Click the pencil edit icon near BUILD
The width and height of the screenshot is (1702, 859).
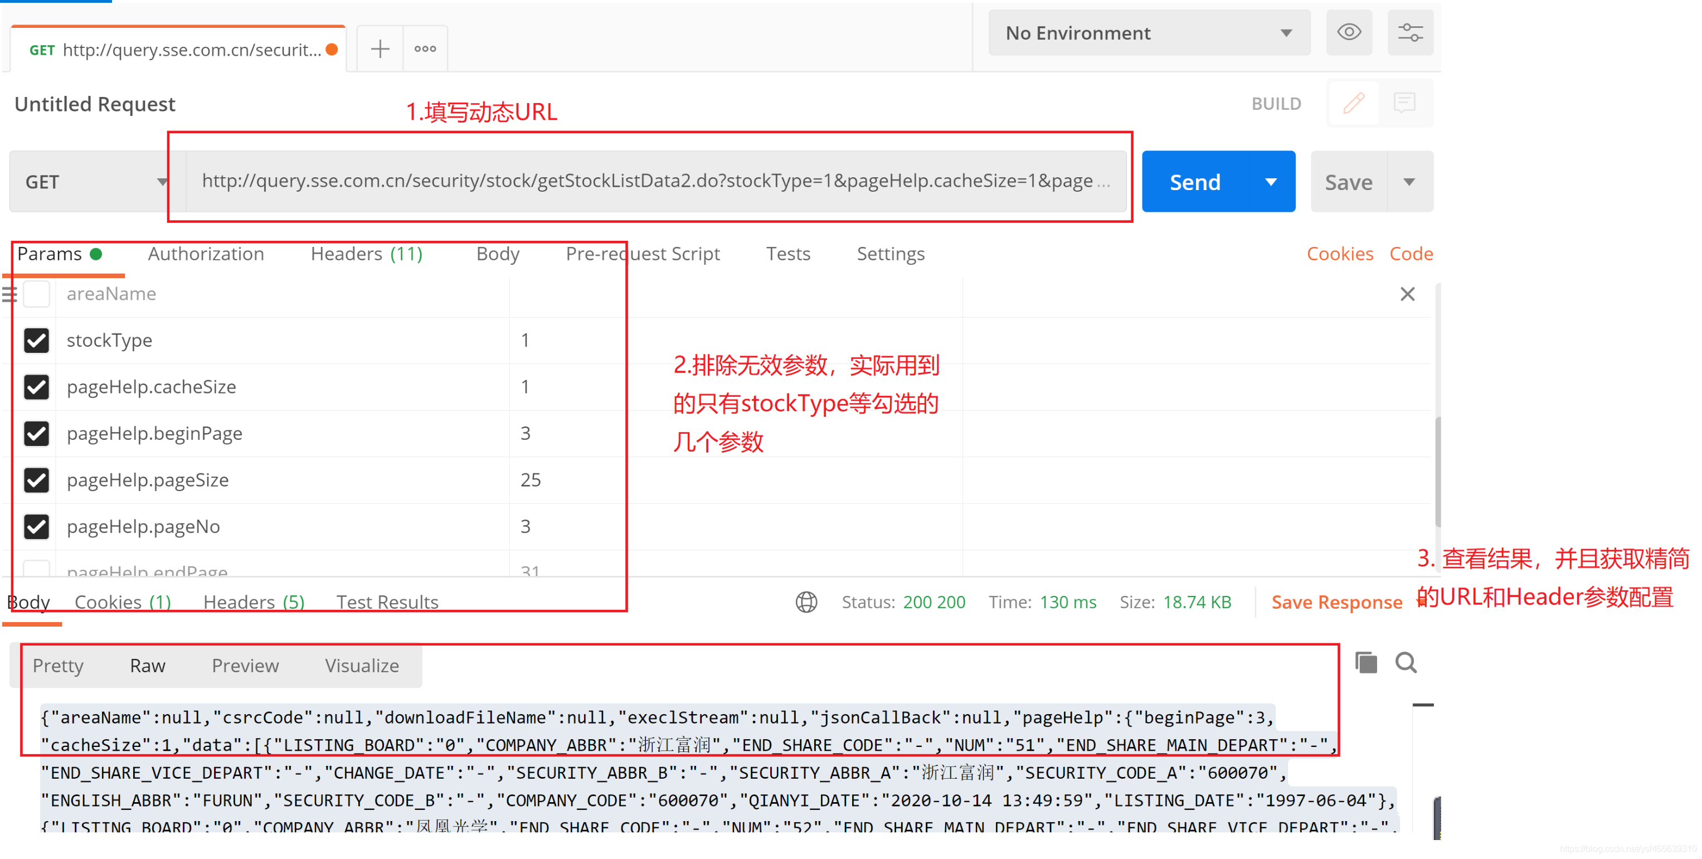coord(1353,103)
